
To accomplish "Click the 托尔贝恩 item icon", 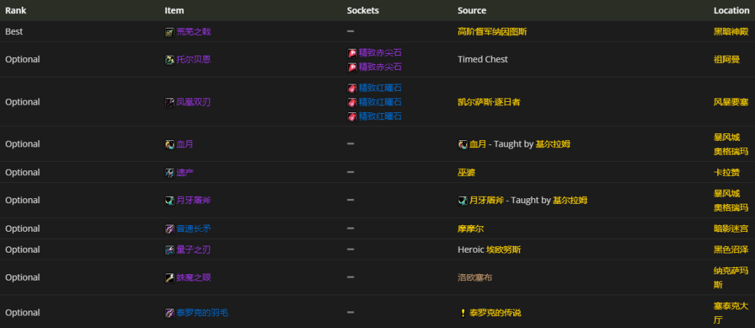I will pyautogui.click(x=169, y=60).
